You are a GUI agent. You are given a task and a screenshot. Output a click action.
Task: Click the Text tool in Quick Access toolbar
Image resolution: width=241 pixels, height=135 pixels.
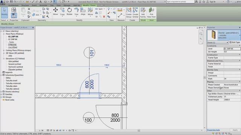pyautogui.click(x=41, y=1)
